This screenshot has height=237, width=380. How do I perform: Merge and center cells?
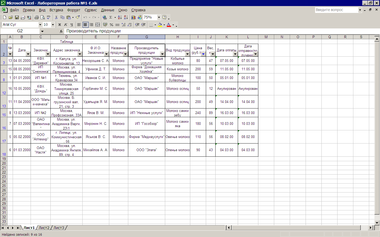pos(98,25)
